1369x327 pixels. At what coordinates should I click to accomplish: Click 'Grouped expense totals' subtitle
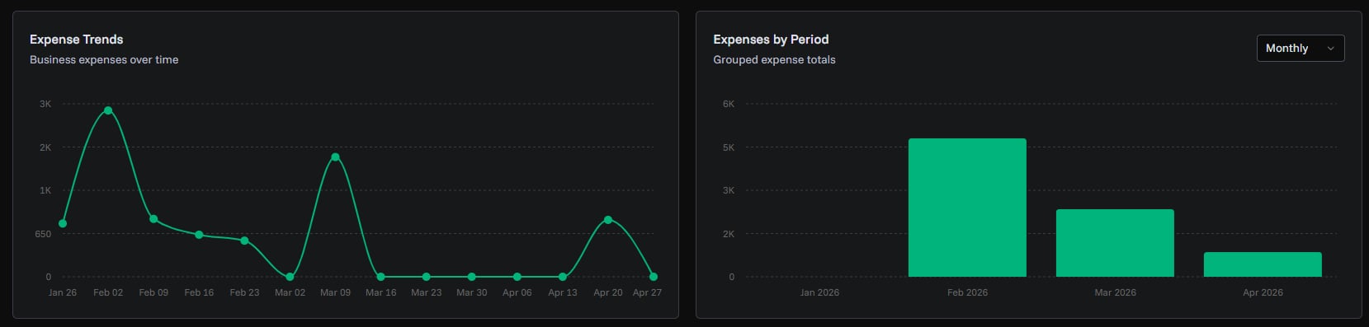774,59
